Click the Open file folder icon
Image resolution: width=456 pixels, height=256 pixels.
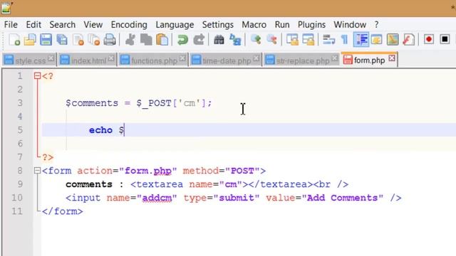tap(30, 40)
